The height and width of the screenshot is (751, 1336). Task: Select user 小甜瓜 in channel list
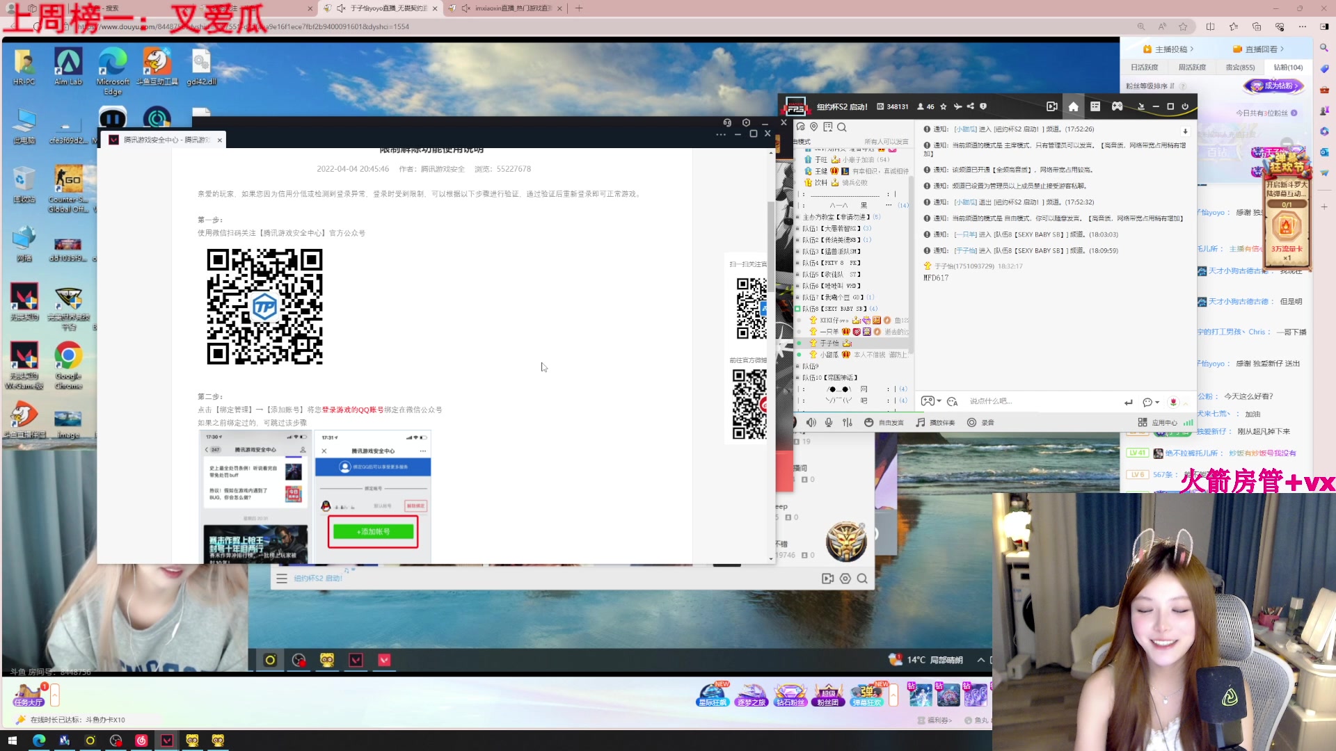pyautogui.click(x=829, y=355)
